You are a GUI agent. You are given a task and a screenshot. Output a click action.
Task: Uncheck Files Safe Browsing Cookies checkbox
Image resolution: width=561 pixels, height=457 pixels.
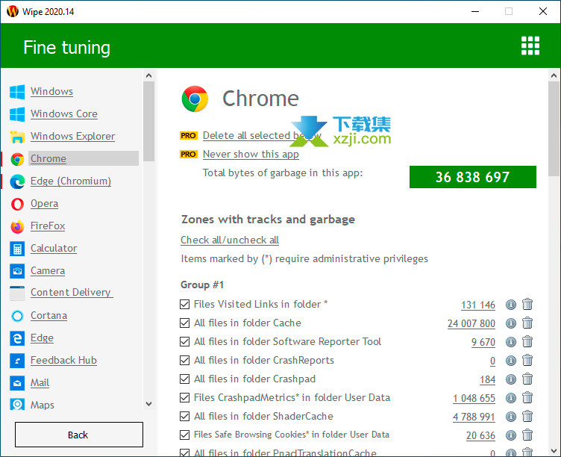(x=184, y=435)
